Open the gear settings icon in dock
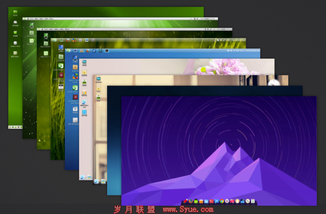Screen dimensions: 326x214 pyautogui.click(x=227, y=201)
